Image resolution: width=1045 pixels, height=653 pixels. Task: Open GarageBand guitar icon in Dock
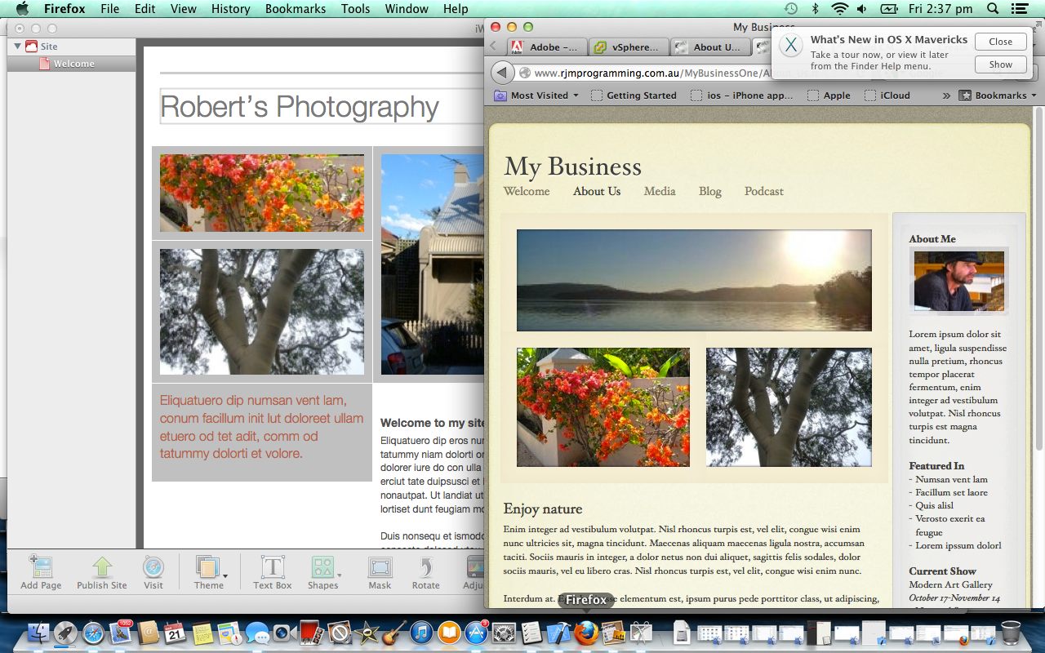[394, 632]
